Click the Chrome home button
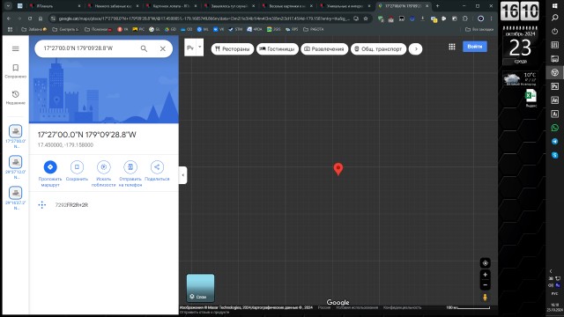 (41, 18)
